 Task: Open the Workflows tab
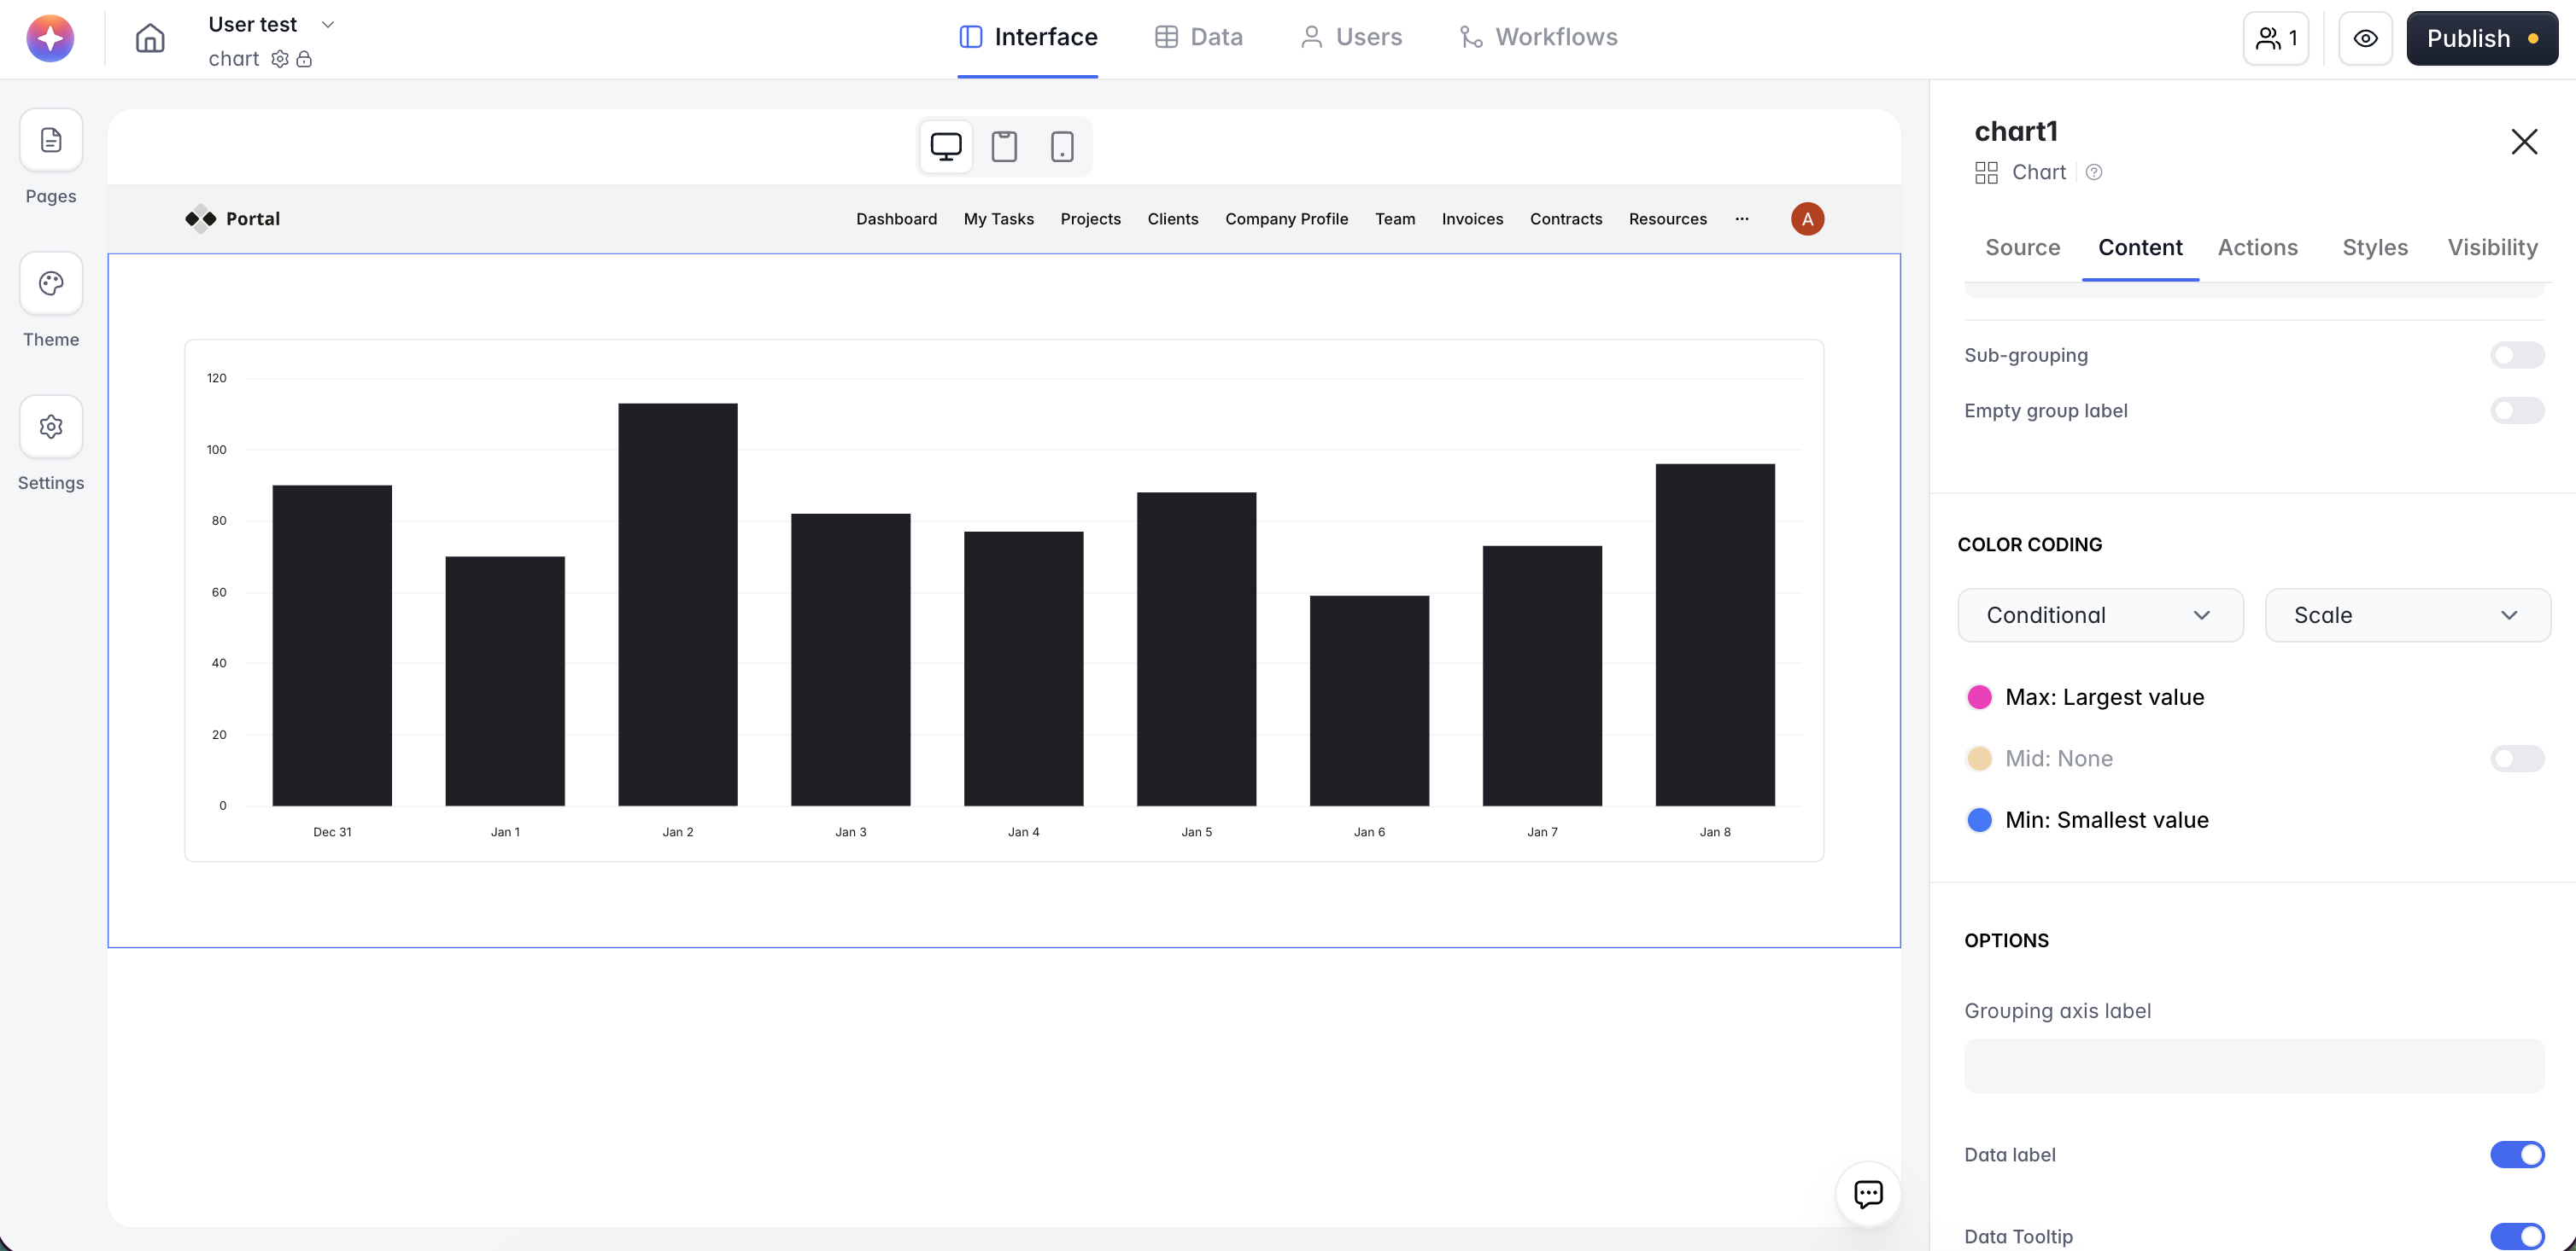point(1538,37)
